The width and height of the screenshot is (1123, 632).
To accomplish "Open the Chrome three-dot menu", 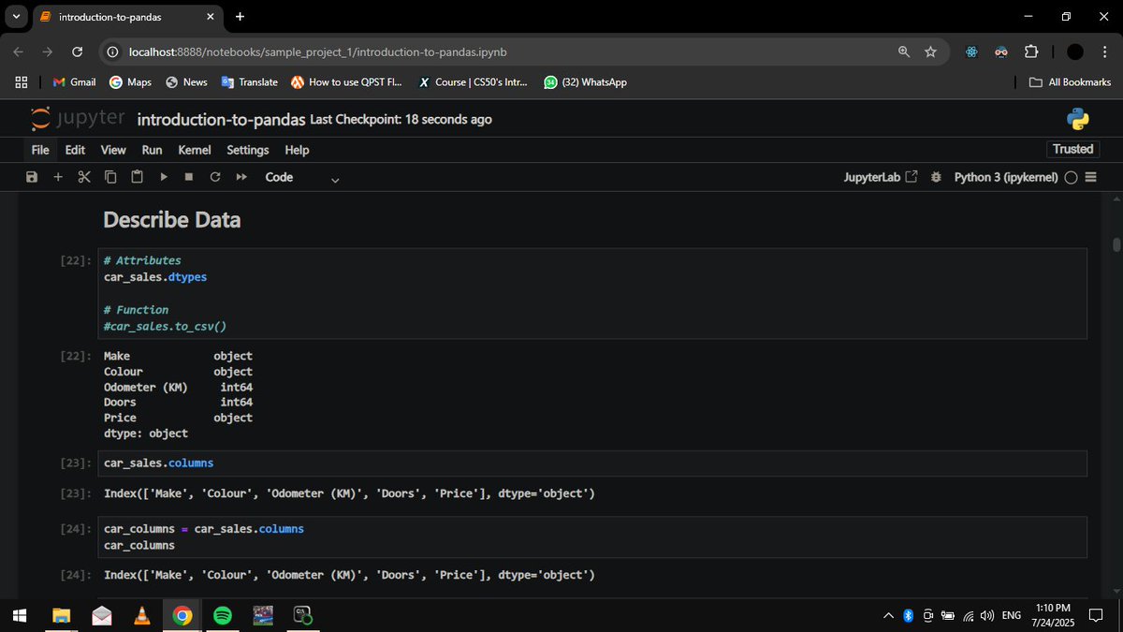I will pyautogui.click(x=1103, y=51).
